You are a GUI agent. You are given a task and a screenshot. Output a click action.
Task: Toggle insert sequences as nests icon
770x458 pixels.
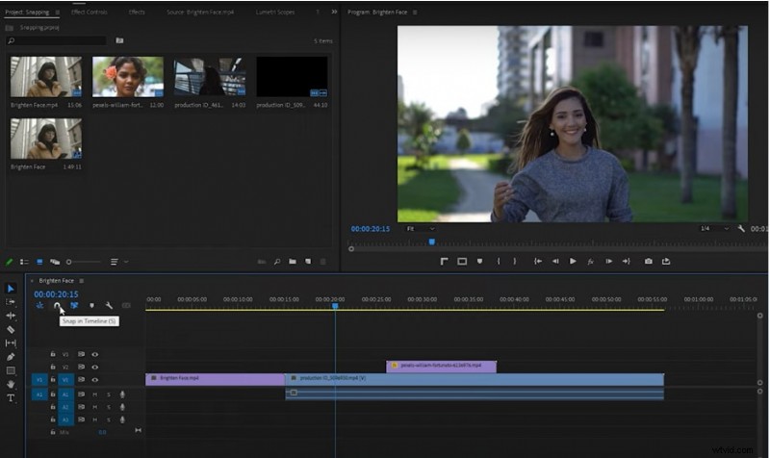coord(39,305)
